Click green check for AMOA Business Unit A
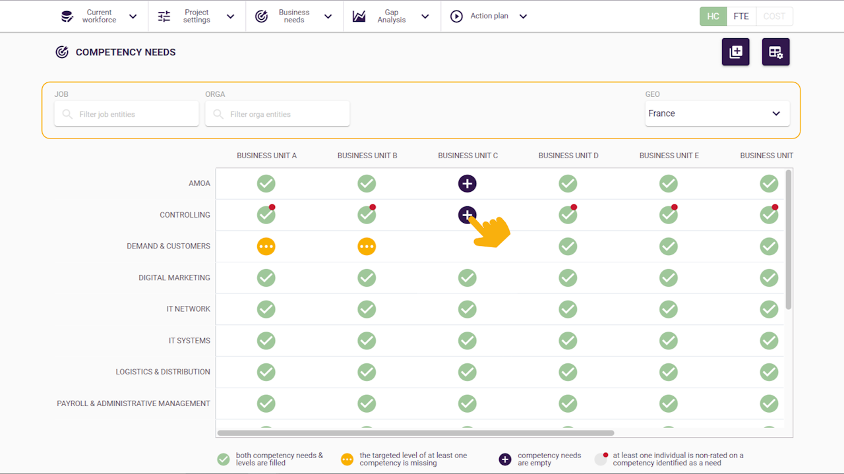 click(x=266, y=184)
